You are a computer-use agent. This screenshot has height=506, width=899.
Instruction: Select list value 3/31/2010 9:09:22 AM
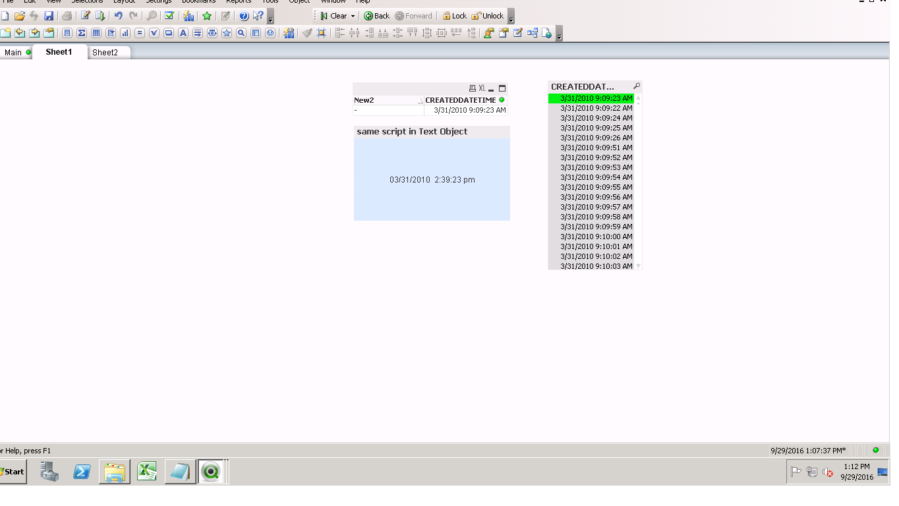coord(591,108)
